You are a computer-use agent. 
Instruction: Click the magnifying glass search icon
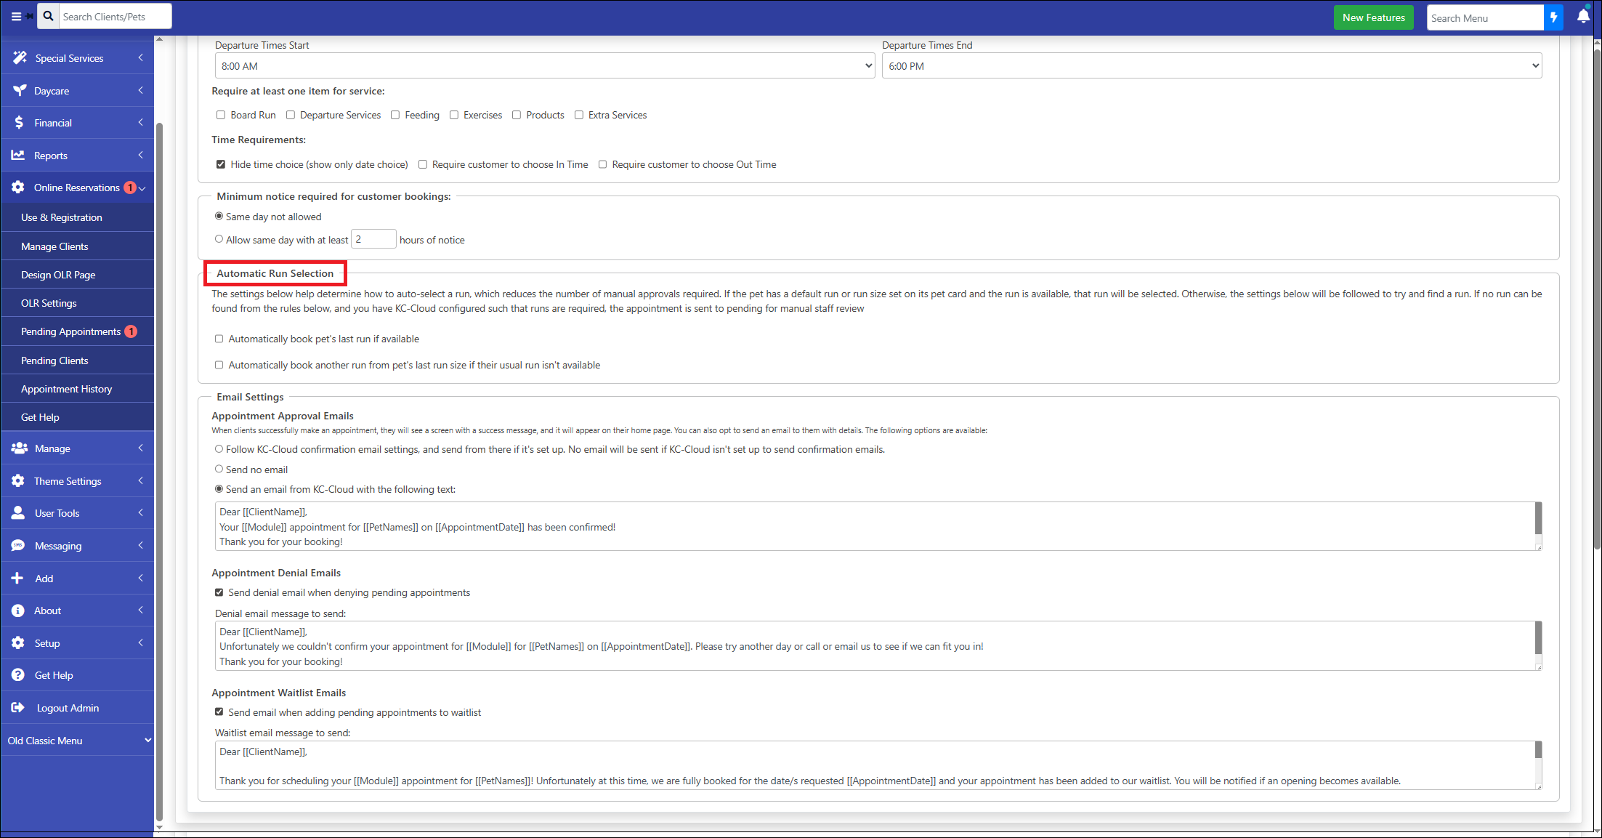click(x=48, y=16)
